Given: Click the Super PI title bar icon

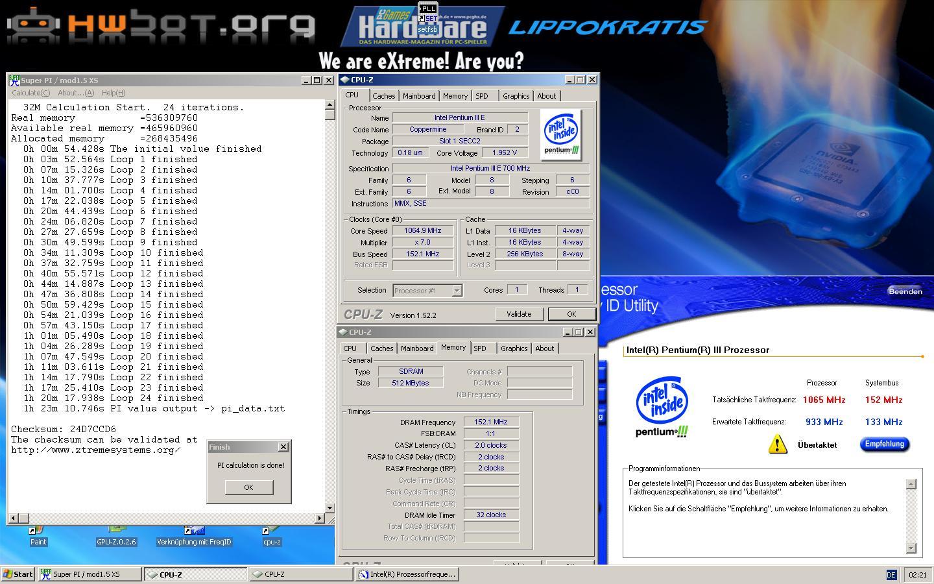Looking at the screenshot, I should [14, 80].
